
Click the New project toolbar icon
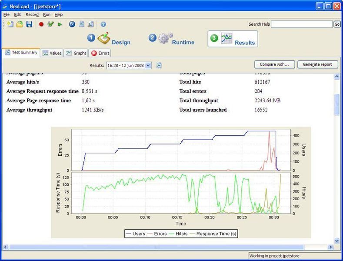(10, 24)
